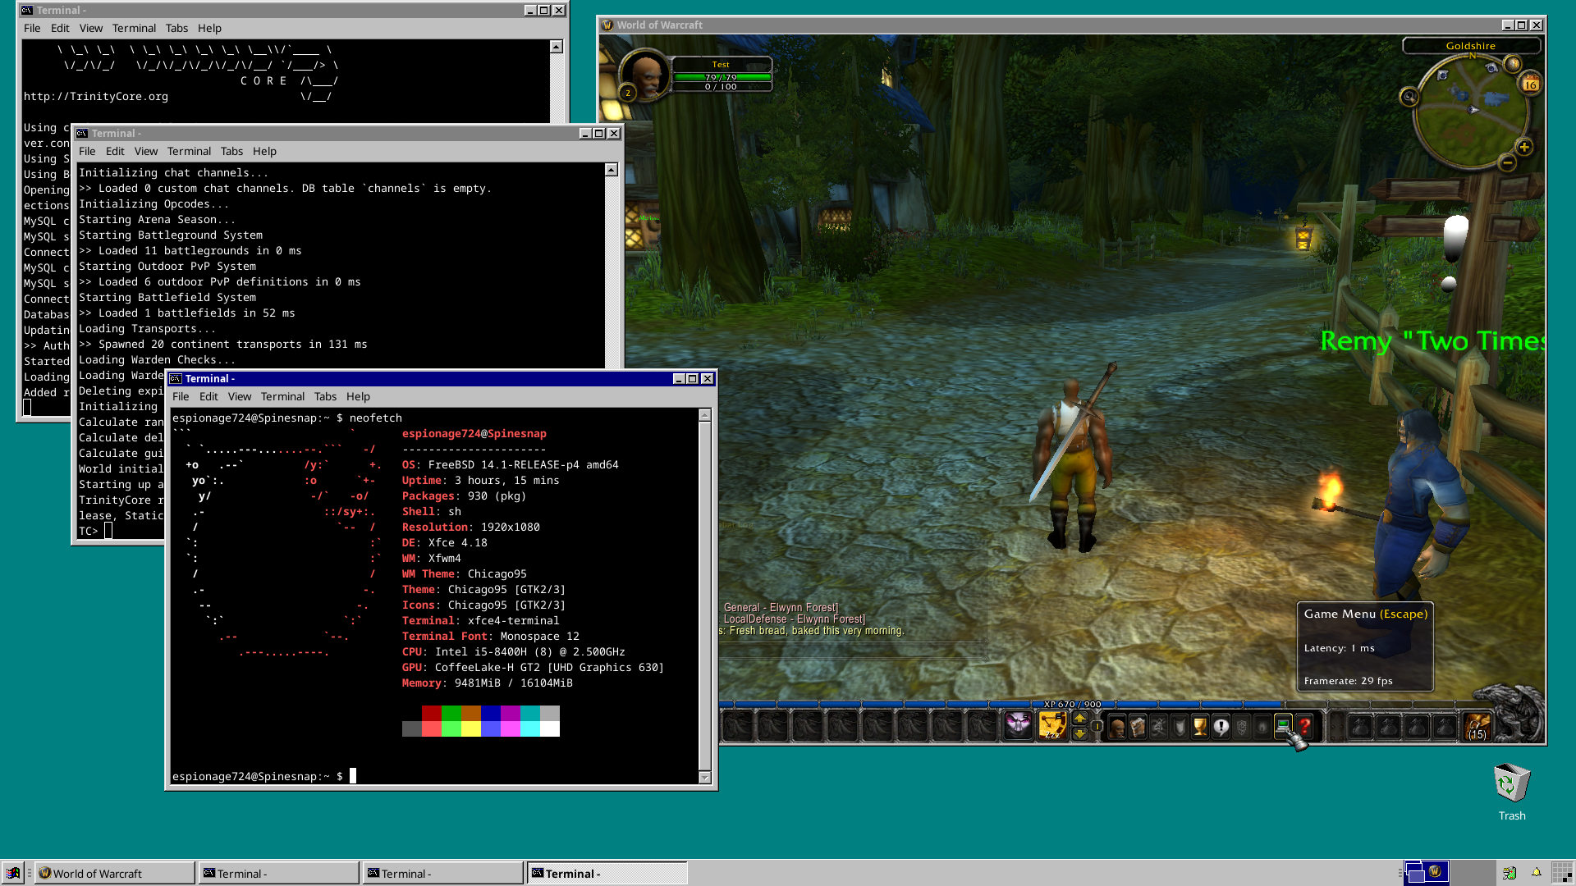Click the active third Terminal taskbar button
1576x886 pixels.
point(607,873)
